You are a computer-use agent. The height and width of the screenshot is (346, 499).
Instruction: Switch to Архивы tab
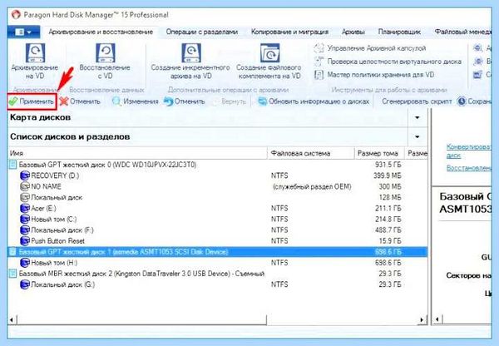[x=353, y=32]
